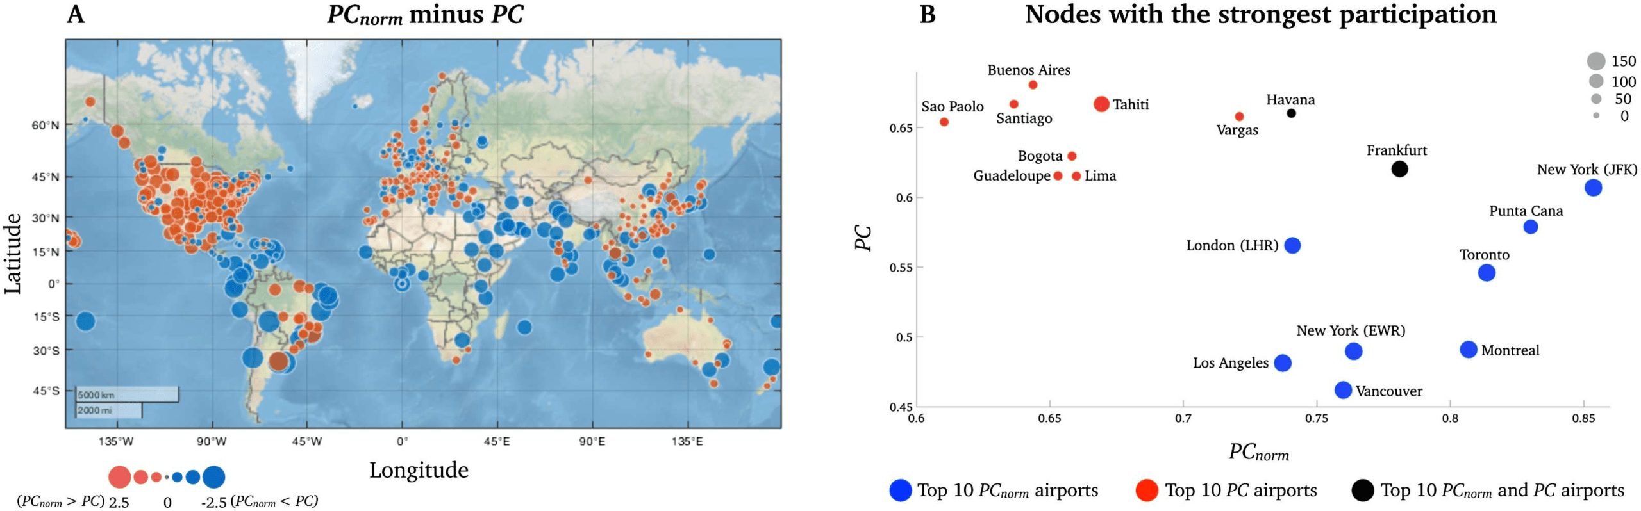Click the black Frankfurt node
The height and width of the screenshot is (511, 1641).
point(1399,169)
